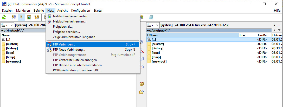283x107 pixels.
Task: Click the pack files box icon
Action: pyautogui.click(x=142, y=84)
